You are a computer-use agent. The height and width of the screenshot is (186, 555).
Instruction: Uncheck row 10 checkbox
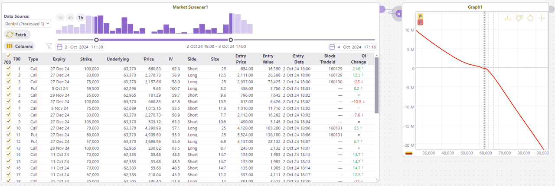8,128
